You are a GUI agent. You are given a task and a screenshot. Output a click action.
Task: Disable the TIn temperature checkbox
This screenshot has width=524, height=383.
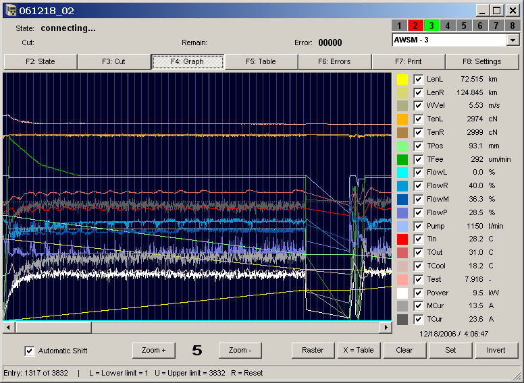pos(418,239)
